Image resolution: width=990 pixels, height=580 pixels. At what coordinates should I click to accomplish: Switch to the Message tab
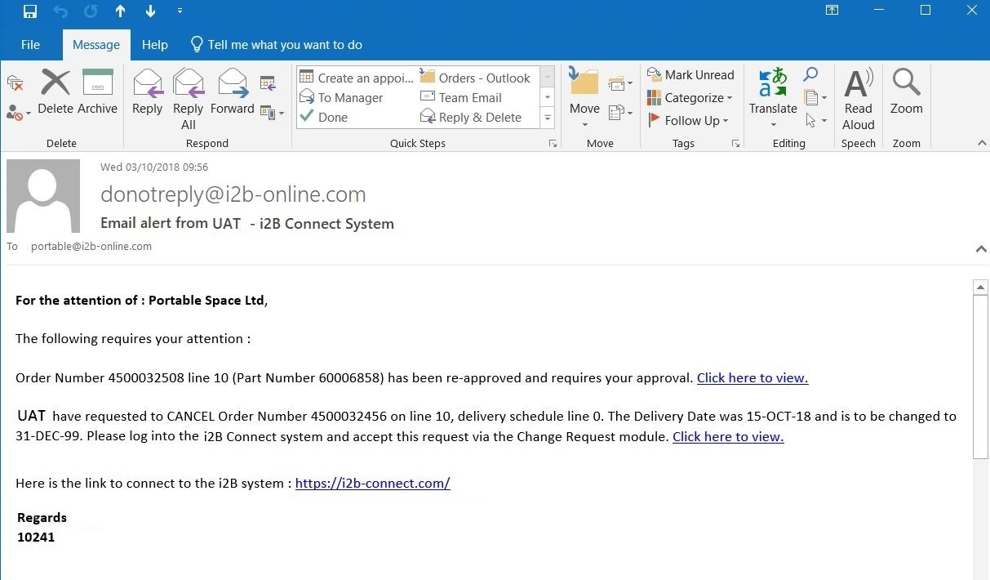pyautogui.click(x=96, y=45)
